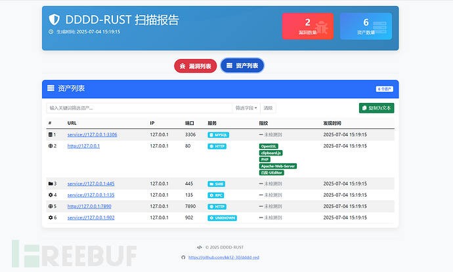Click the folder icon in row 3

point(51,184)
